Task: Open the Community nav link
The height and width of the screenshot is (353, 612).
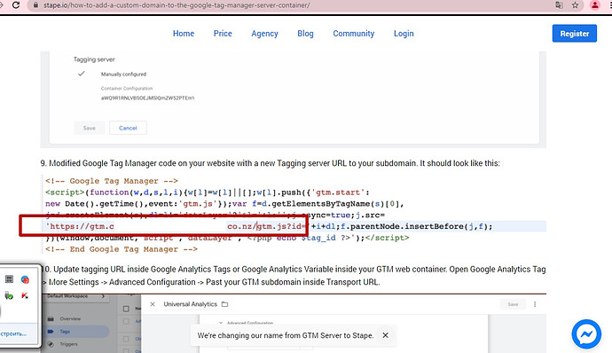Action: click(354, 34)
